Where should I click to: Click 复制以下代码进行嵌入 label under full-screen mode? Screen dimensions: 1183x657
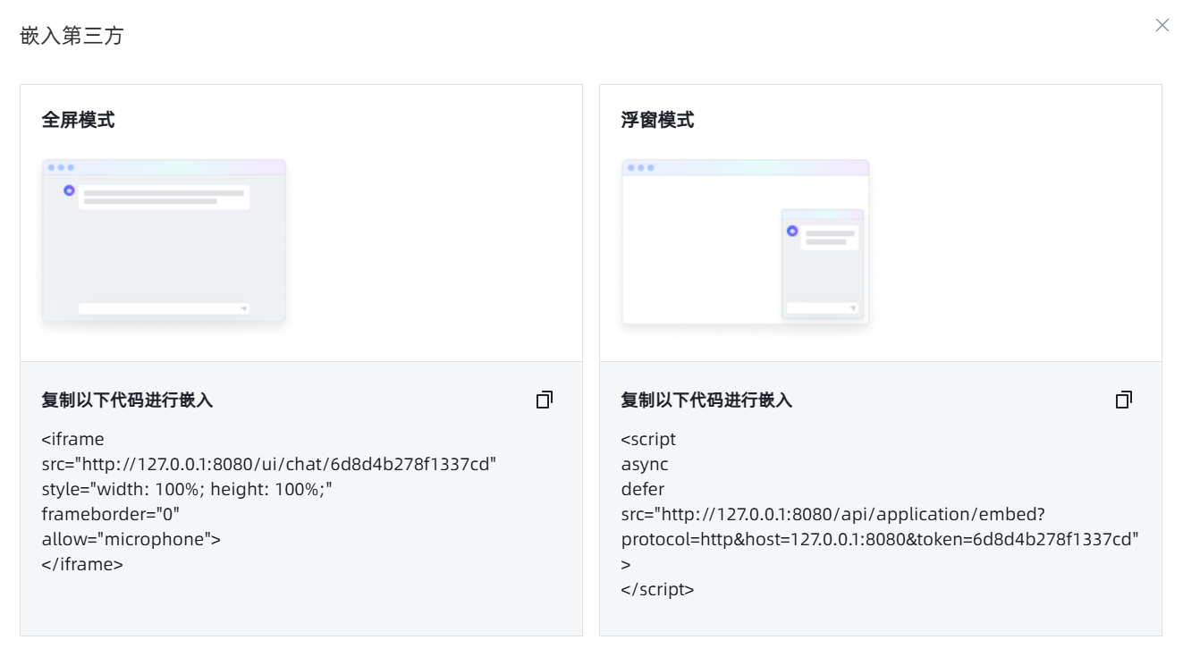127,400
